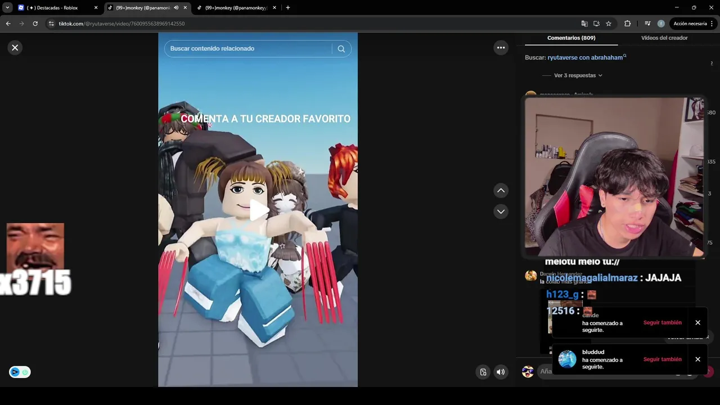
Task: Open the media controls icon
Action: coord(647,24)
